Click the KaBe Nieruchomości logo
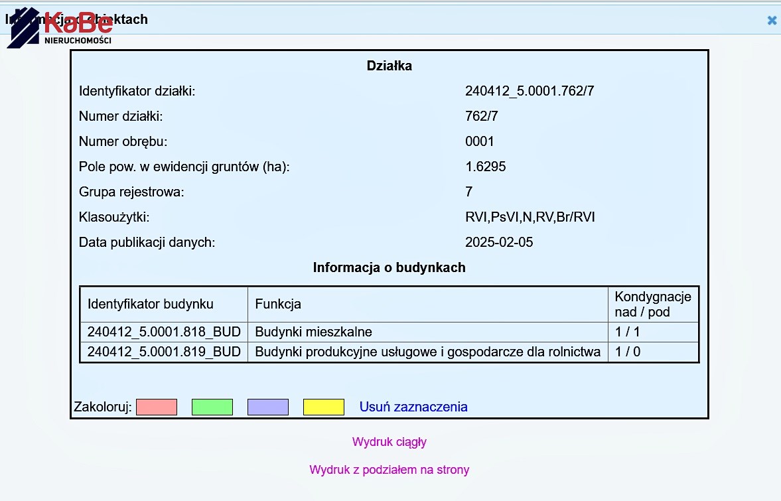This screenshot has width=781, height=501. (60, 27)
